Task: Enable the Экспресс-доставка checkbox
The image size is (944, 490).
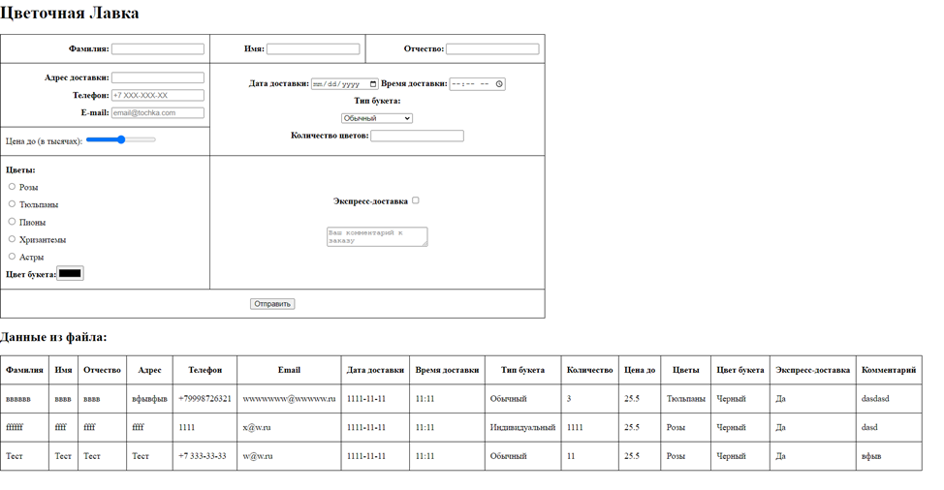Action: [x=416, y=200]
